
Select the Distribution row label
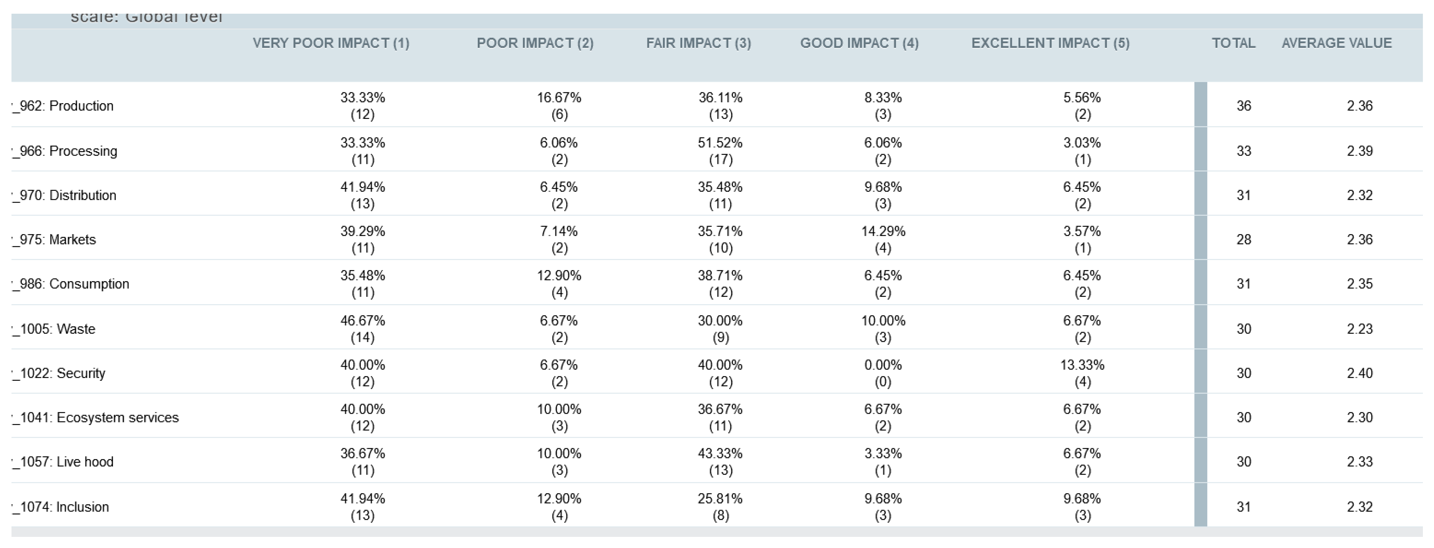(64, 196)
